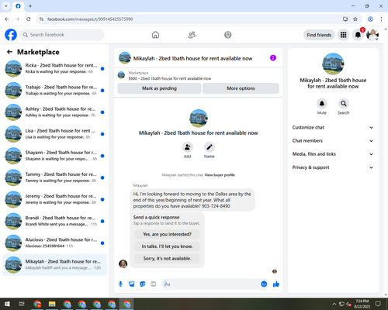The width and height of the screenshot is (388, 310).
Task: Expand Media, files and links section
Action: [333, 154]
